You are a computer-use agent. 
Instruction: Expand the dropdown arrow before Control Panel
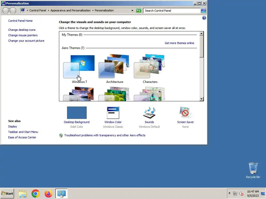click(x=27, y=10)
